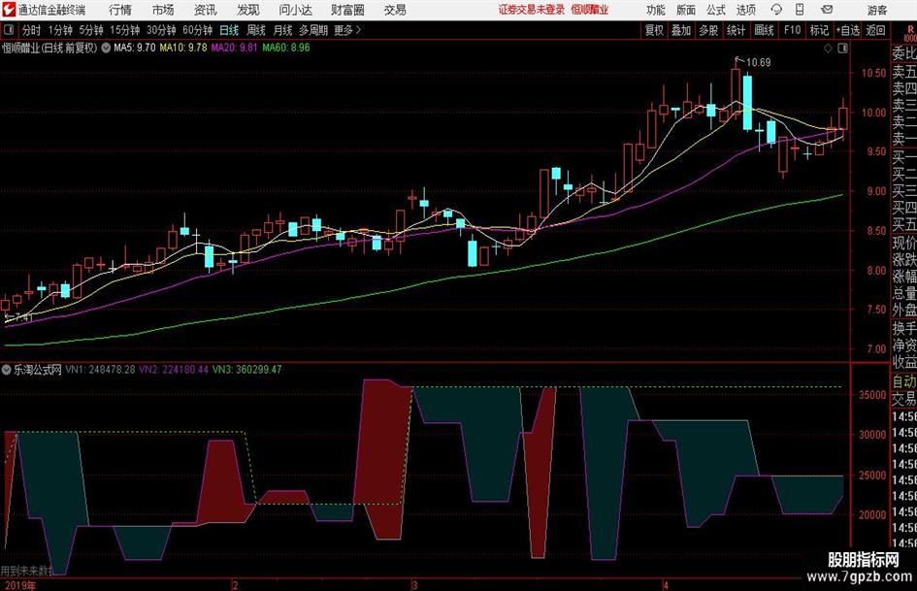Click the circular settings icon beside 恒顺醋业 title

pos(106,48)
